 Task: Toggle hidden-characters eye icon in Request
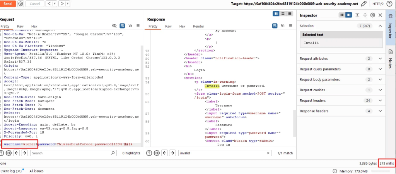click(x=114, y=25)
